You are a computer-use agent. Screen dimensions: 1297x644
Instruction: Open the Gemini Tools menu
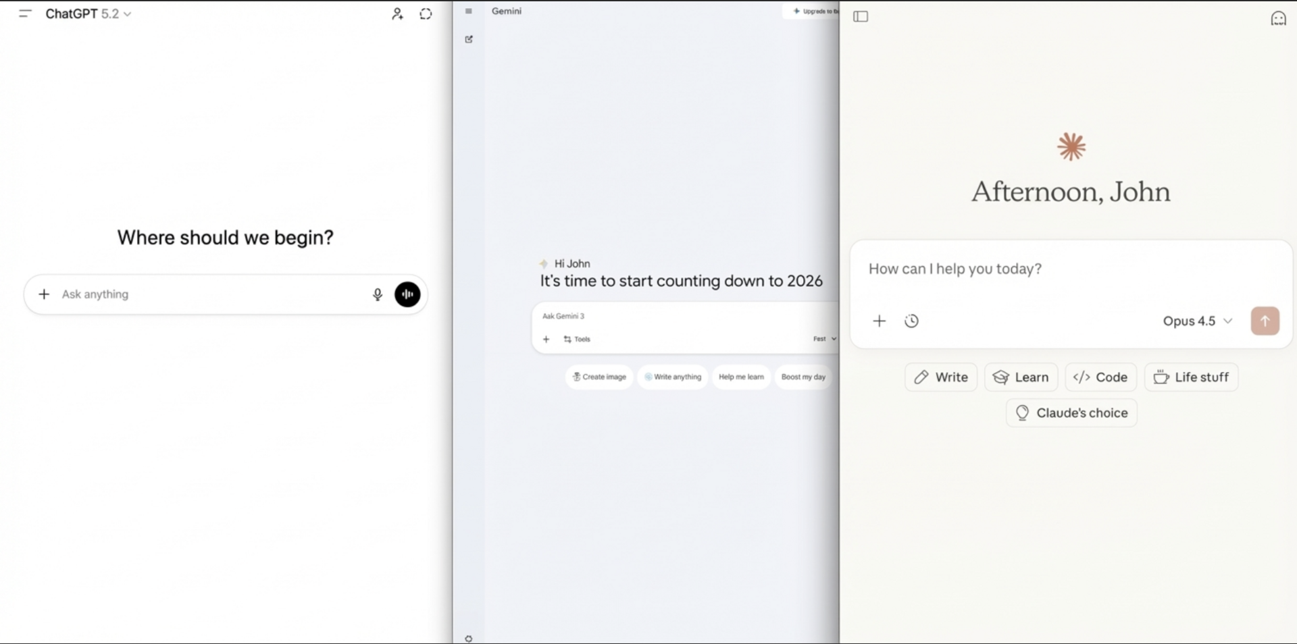coord(577,340)
